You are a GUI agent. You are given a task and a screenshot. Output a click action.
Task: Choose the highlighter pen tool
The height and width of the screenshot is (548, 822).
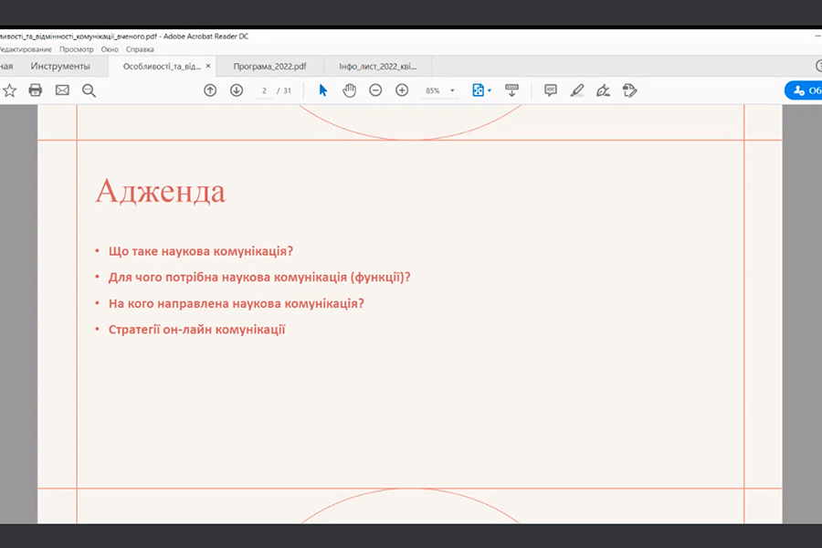576,90
